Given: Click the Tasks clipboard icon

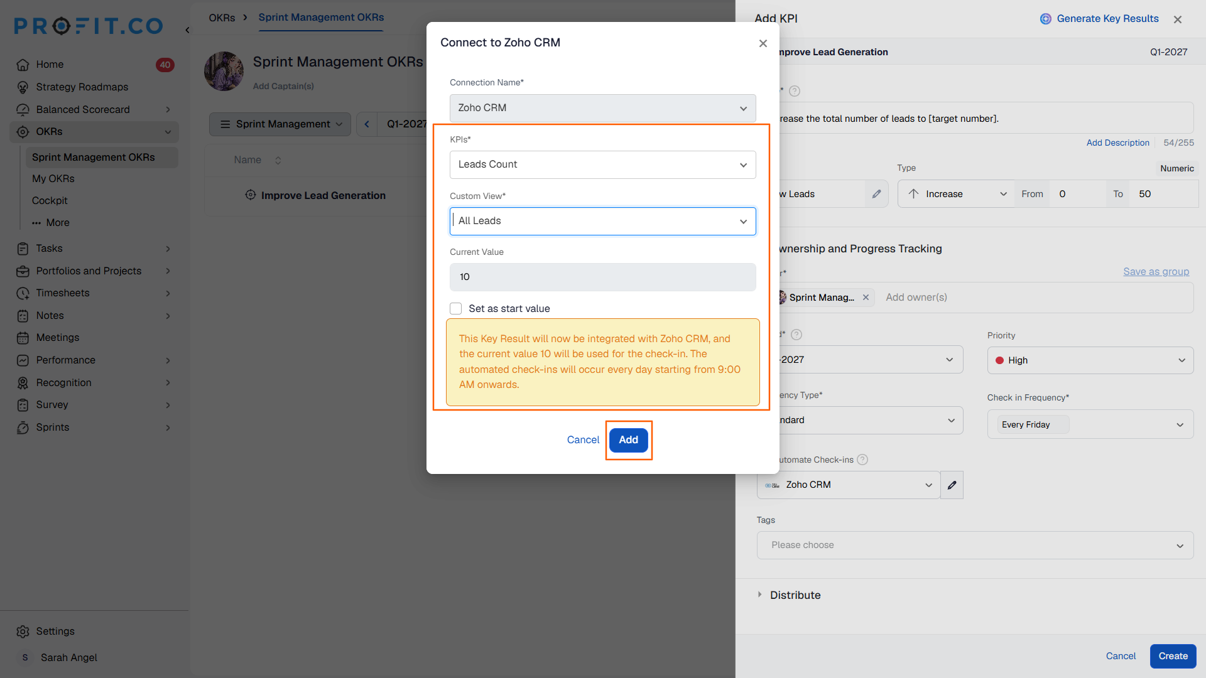Looking at the screenshot, I should [x=23, y=249].
